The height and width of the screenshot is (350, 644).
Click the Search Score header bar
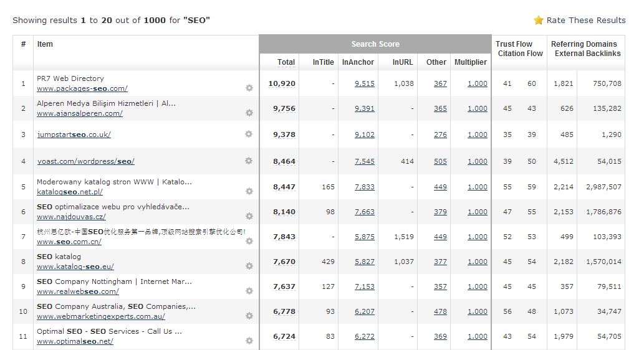click(375, 44)
